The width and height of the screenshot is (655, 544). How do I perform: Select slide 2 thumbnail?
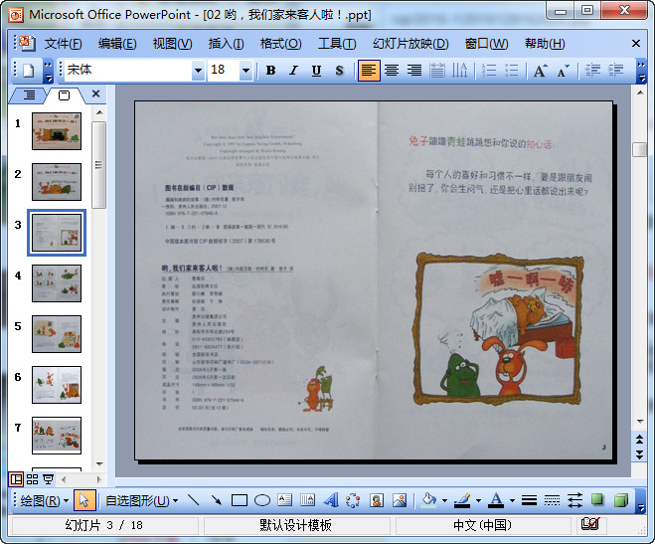pos(57,182)
